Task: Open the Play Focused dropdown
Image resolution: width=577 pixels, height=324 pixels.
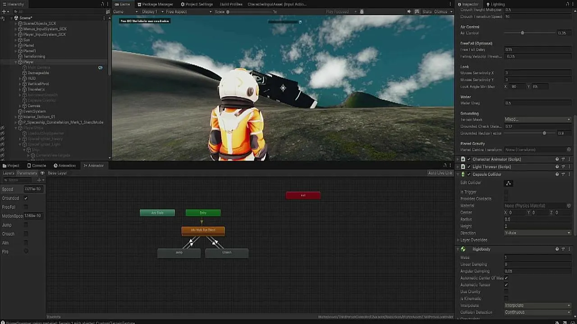Action: [x=341, y=12]
